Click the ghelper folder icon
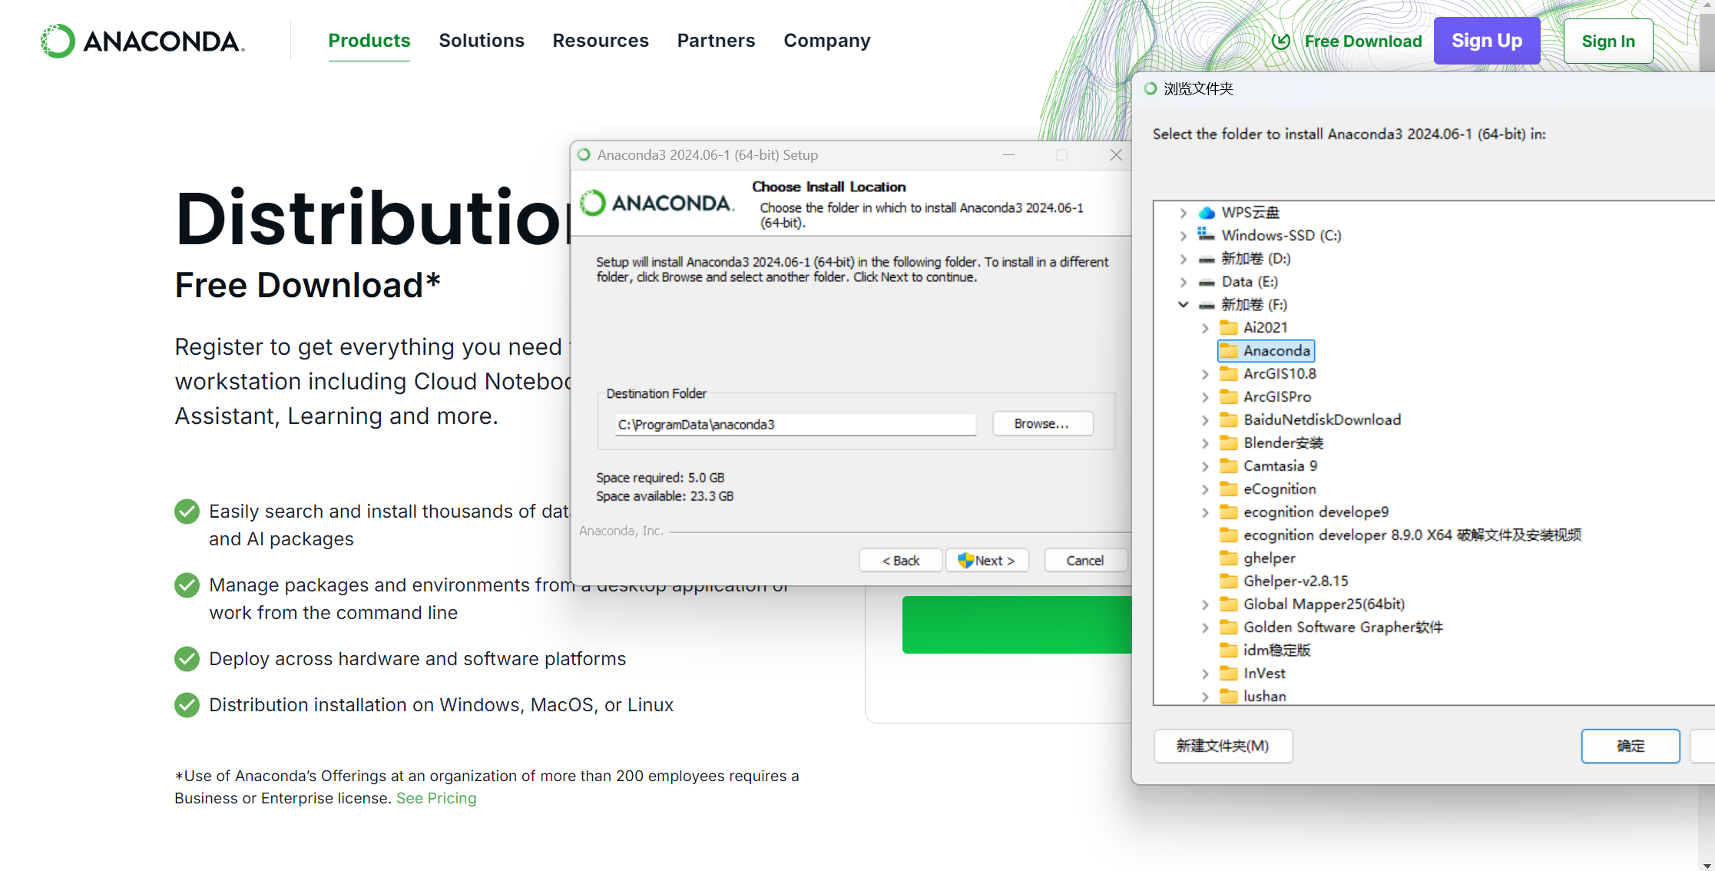1715x871 pixels. pyautogui.click(x=1229, y=558)
